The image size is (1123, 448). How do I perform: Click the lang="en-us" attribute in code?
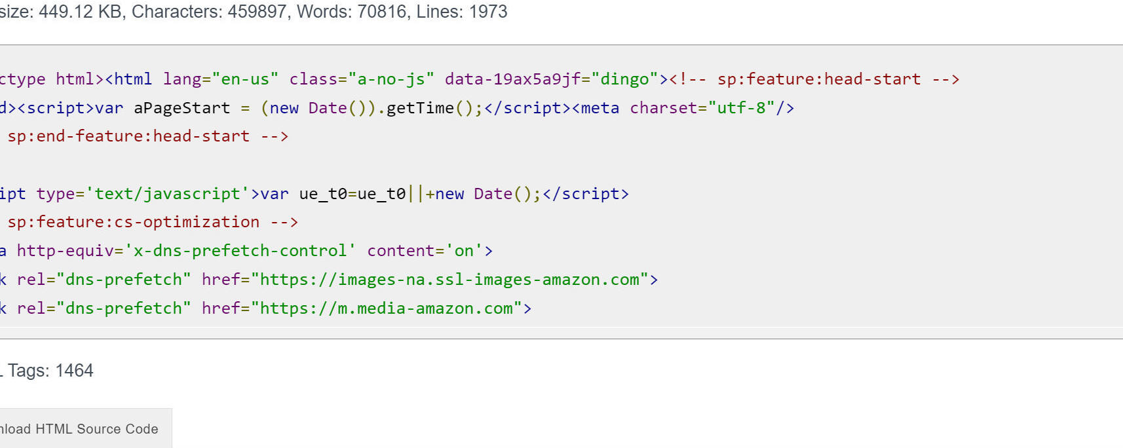221,79
